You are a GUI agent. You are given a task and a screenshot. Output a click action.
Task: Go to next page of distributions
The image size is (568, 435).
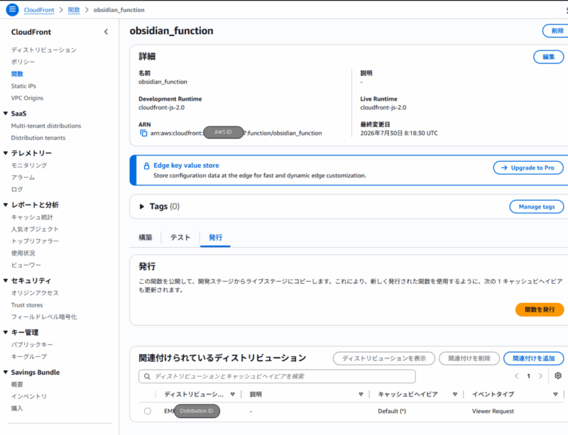(x=540, y=376)
